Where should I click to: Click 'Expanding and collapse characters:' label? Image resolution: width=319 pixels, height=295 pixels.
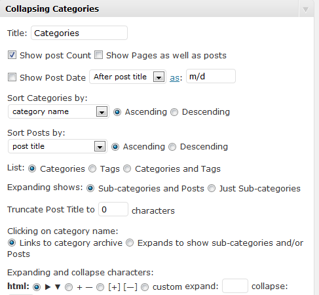coord(81,273)
